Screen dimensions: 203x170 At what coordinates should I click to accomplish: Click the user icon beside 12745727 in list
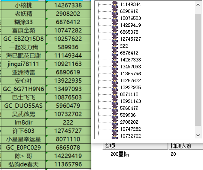tap(115, 38)
